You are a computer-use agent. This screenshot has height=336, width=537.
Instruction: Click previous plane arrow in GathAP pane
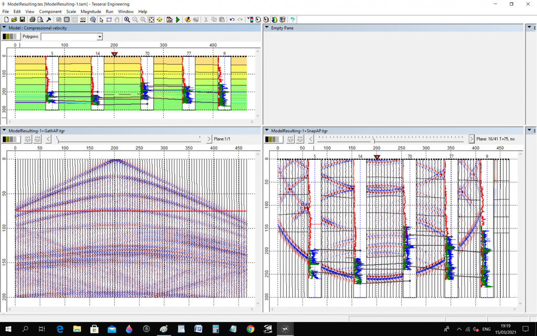point(49,139)
